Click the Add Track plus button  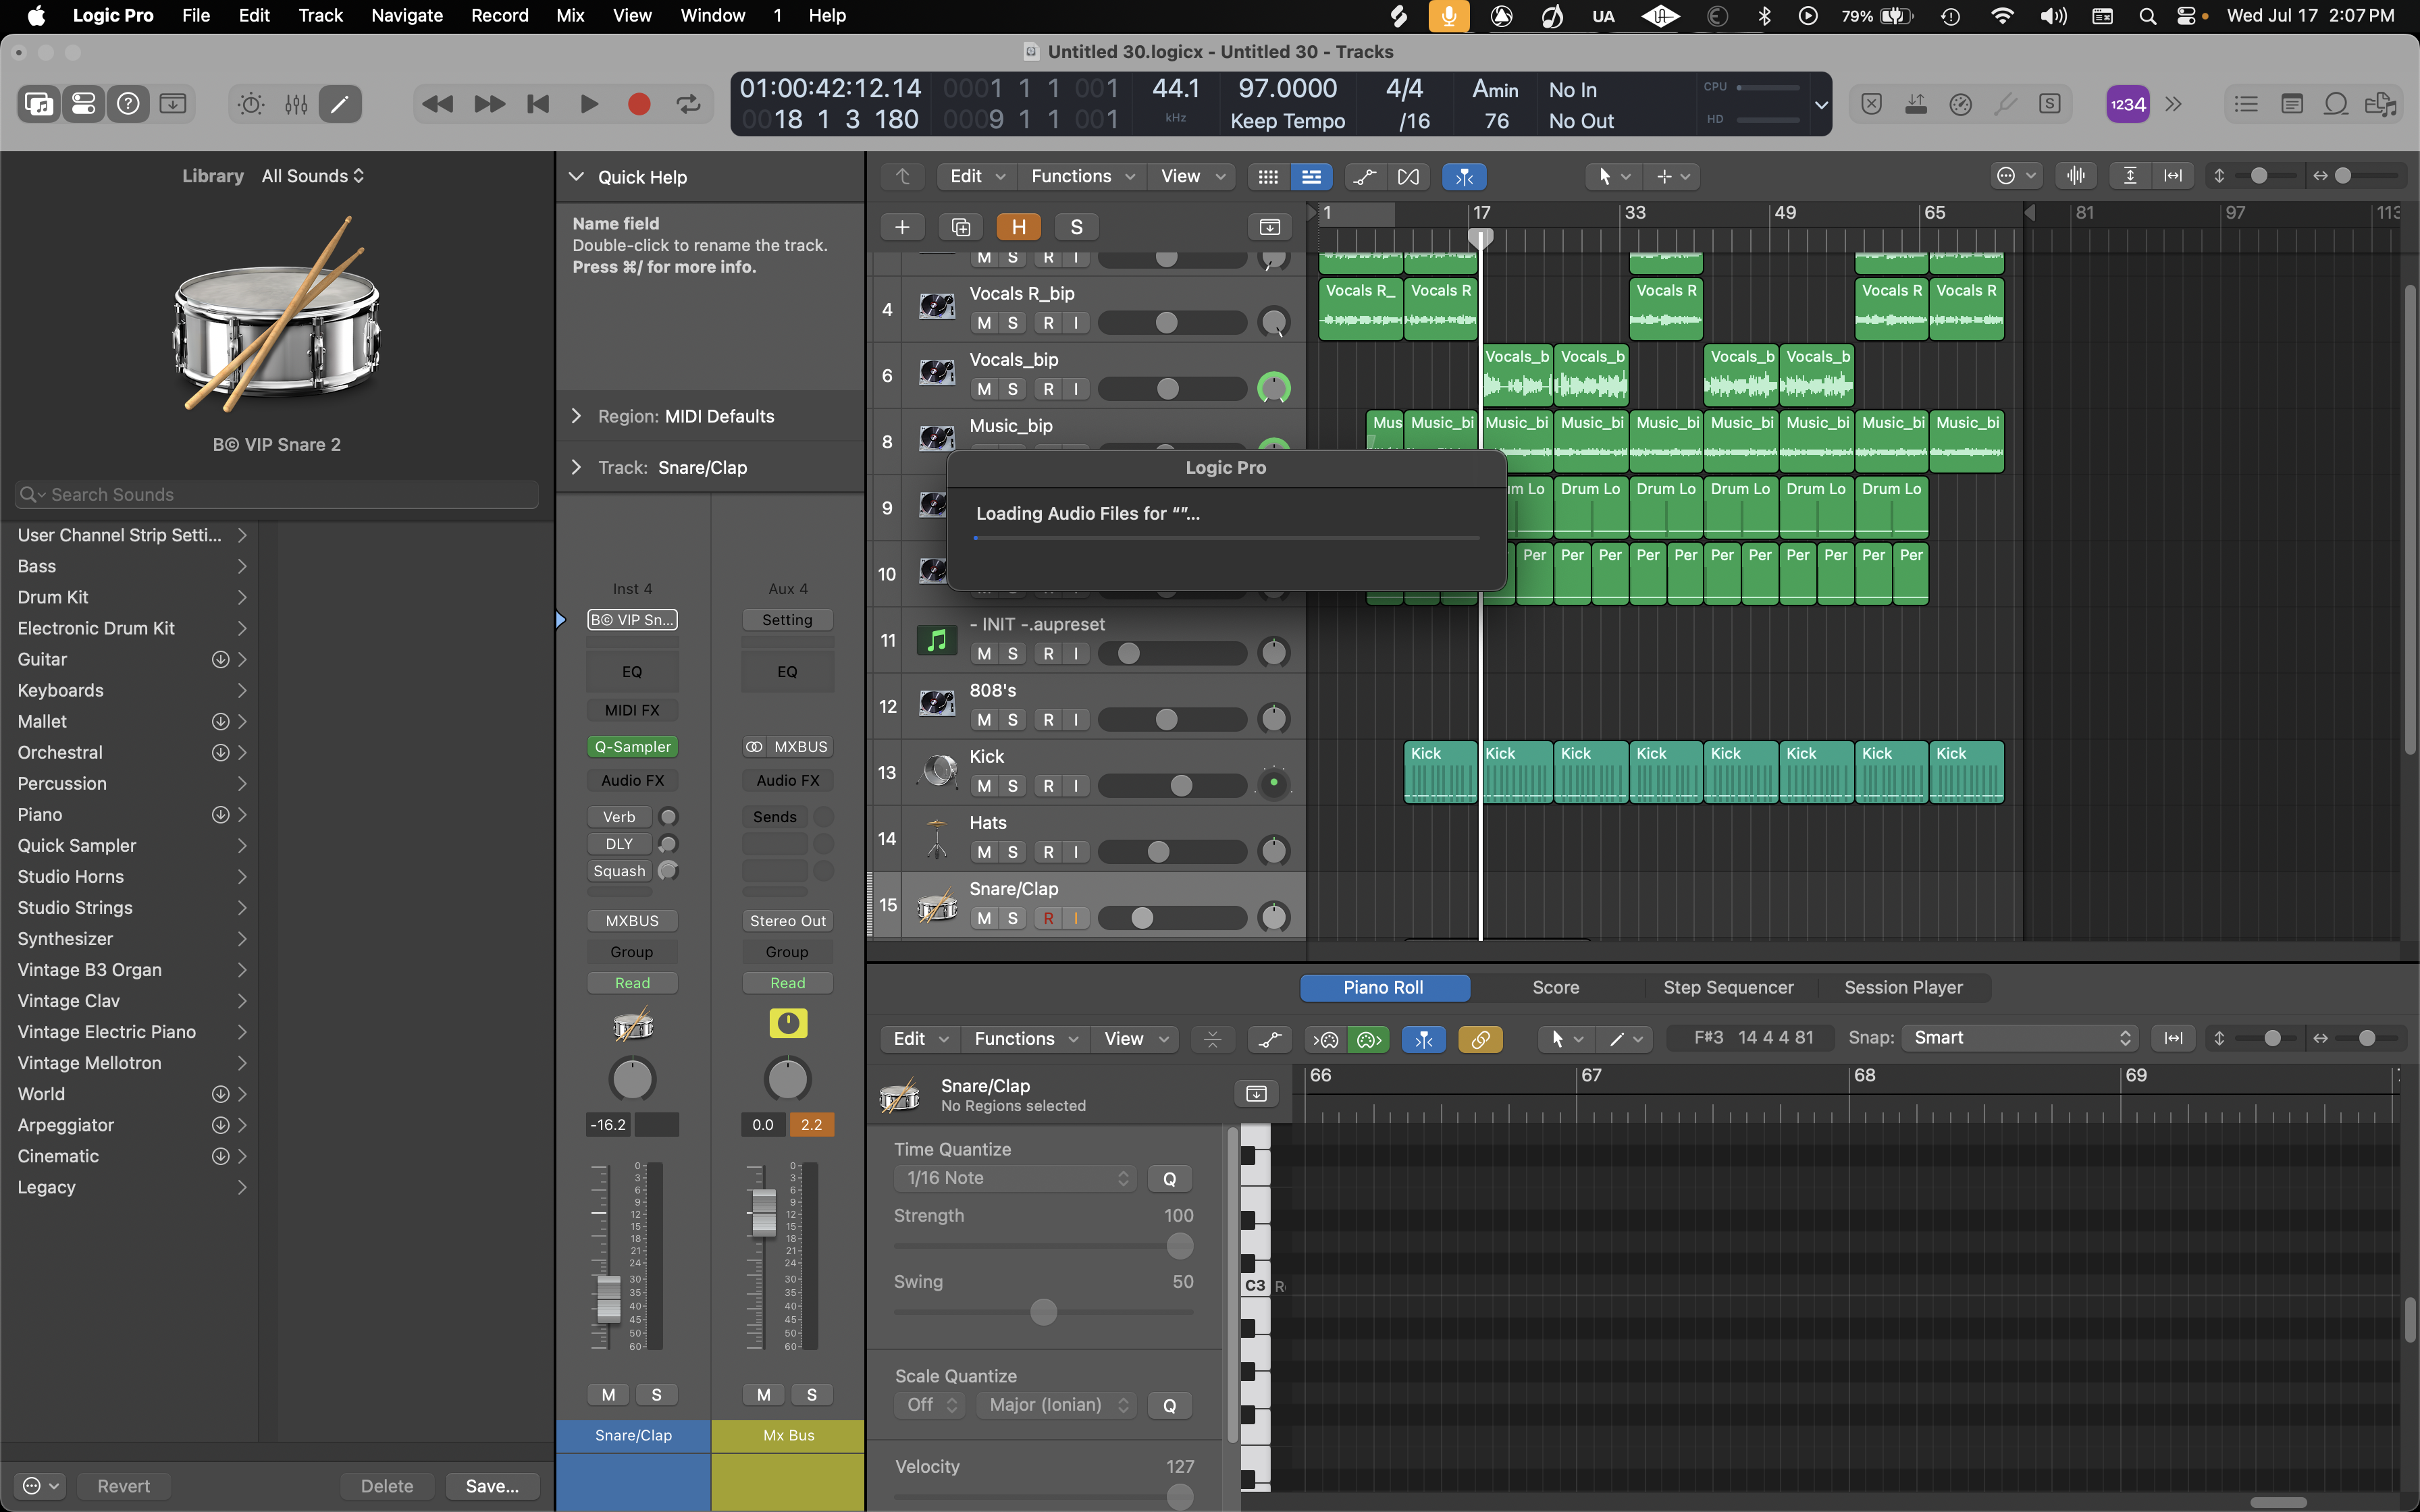901,227
